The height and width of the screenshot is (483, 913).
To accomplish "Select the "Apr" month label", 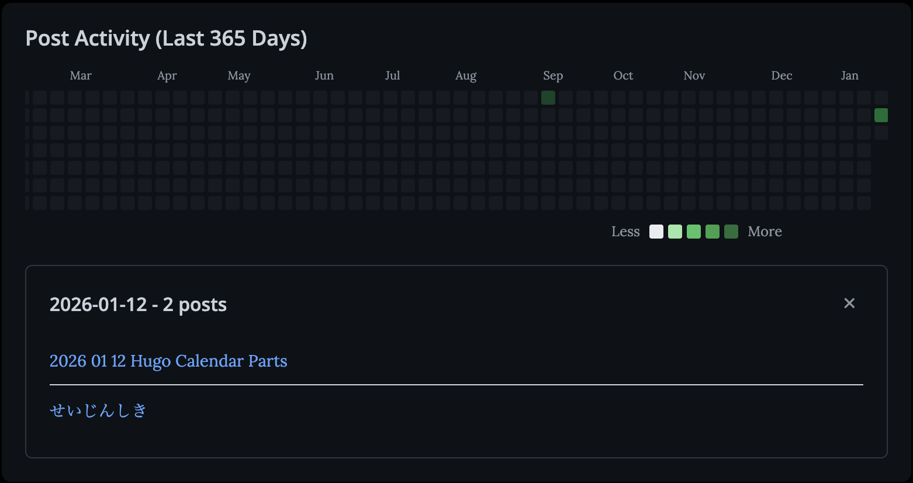I will click(167, 75).
